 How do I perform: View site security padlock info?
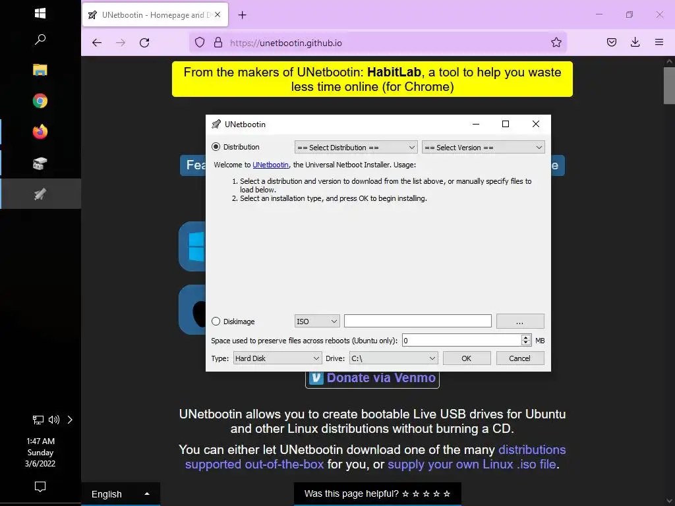[218, 43]
